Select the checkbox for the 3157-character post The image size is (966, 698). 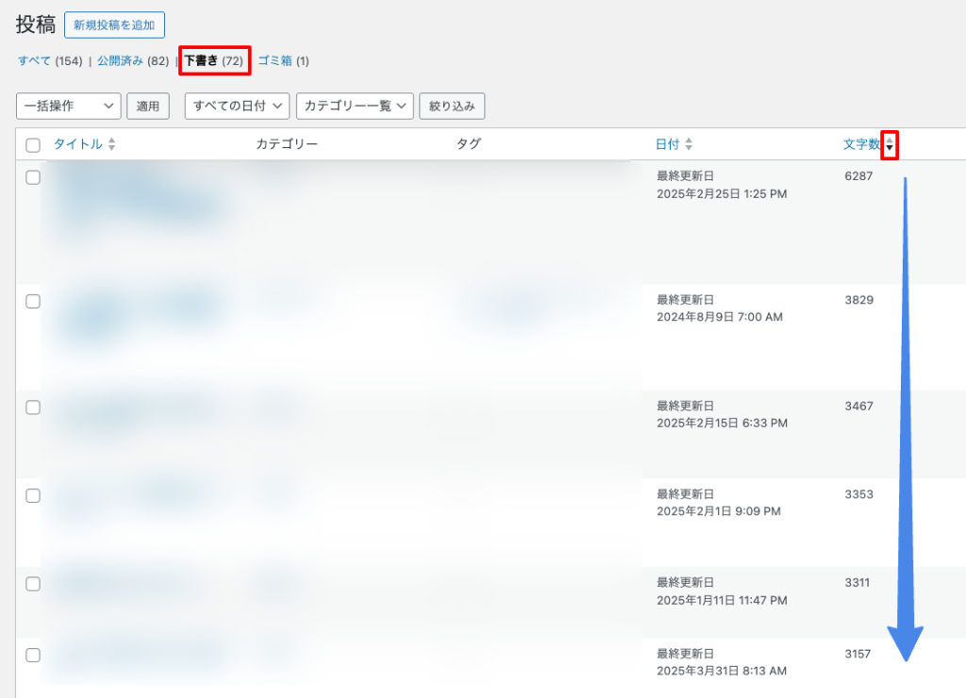point(33,655)
